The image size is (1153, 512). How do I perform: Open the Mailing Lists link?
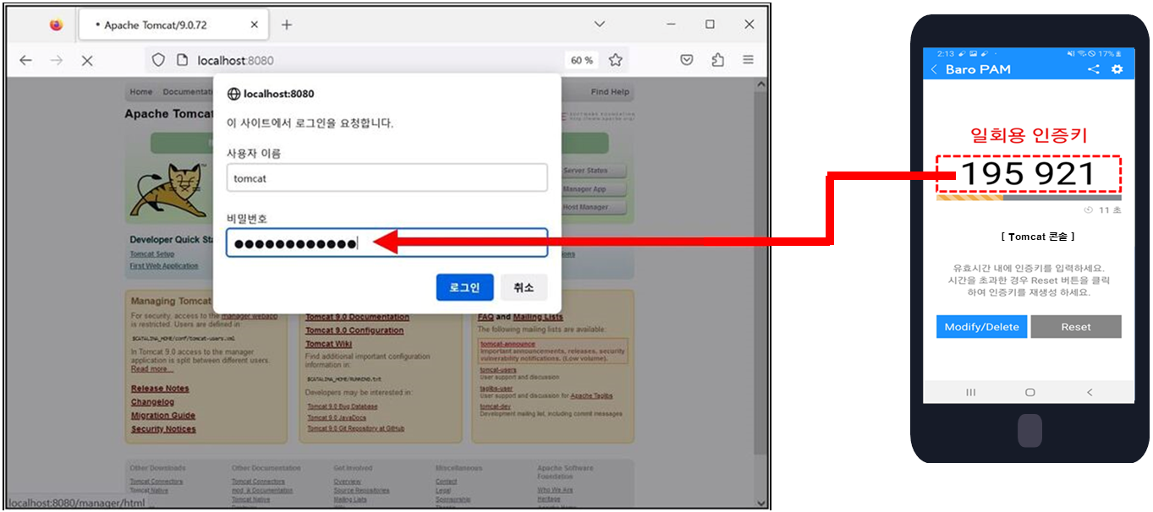tap(538, 318)
